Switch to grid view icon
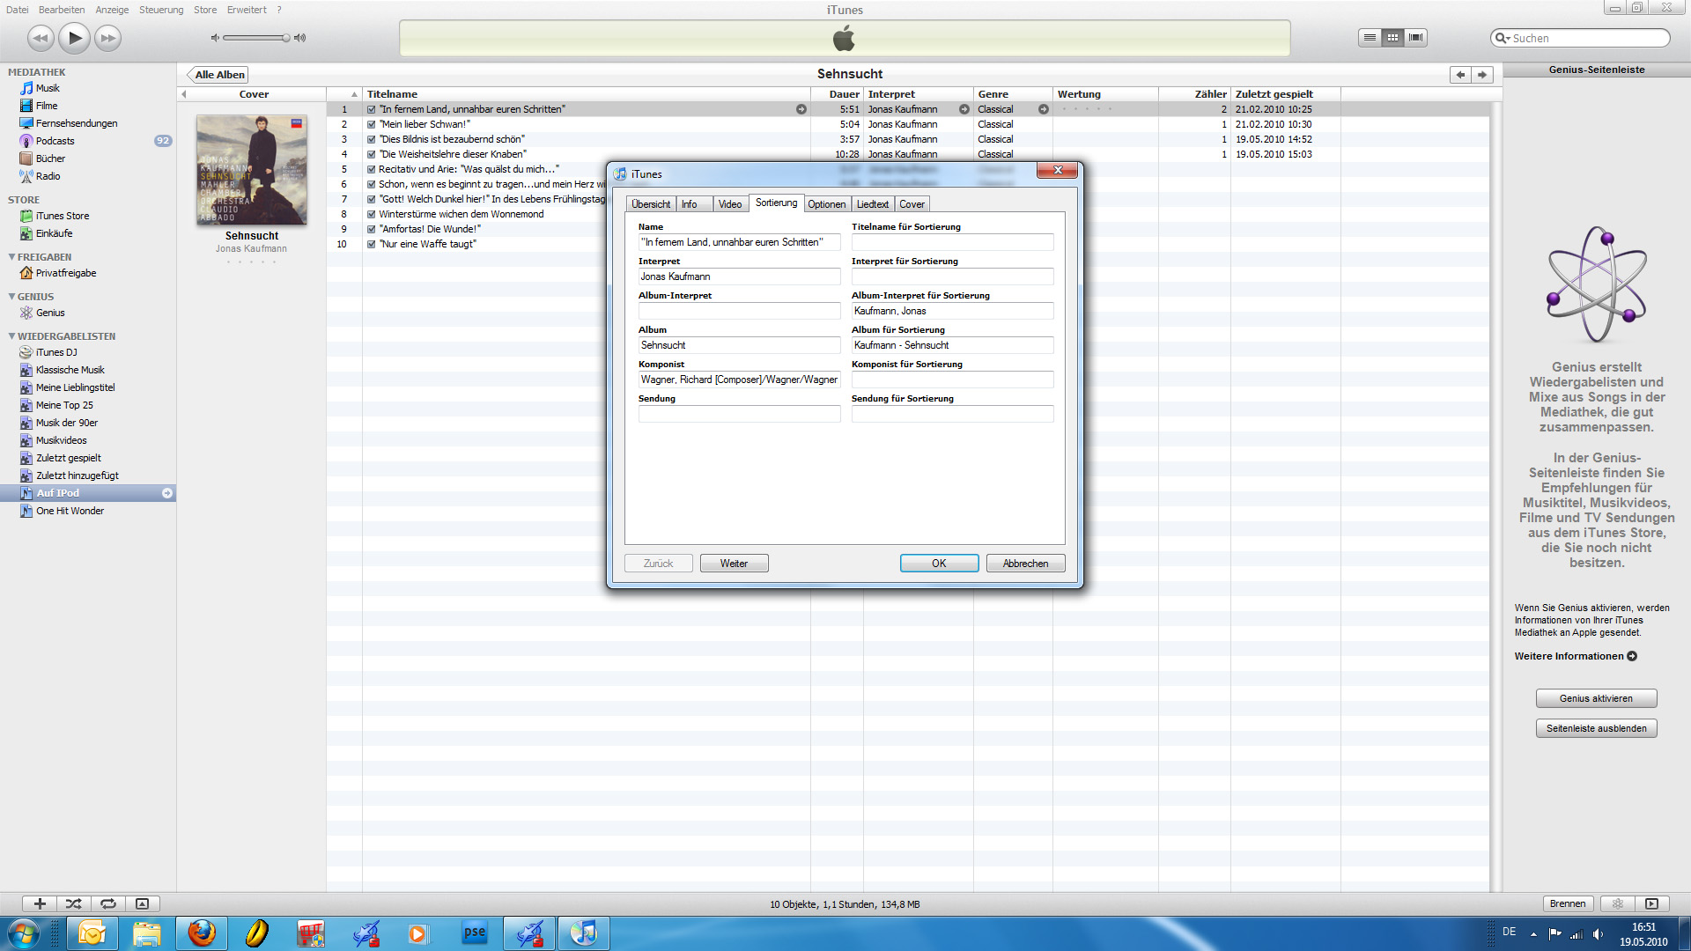 (x=1392, y=38)
